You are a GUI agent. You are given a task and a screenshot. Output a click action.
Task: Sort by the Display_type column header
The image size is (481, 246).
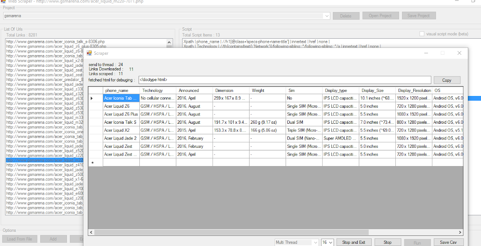pyautogui.click(x=340, y=90)
